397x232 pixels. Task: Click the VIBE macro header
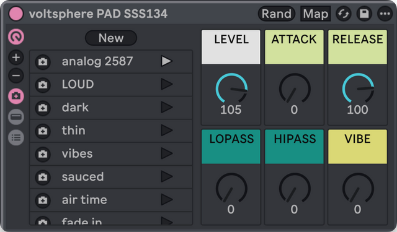click(x=357, y=147)
